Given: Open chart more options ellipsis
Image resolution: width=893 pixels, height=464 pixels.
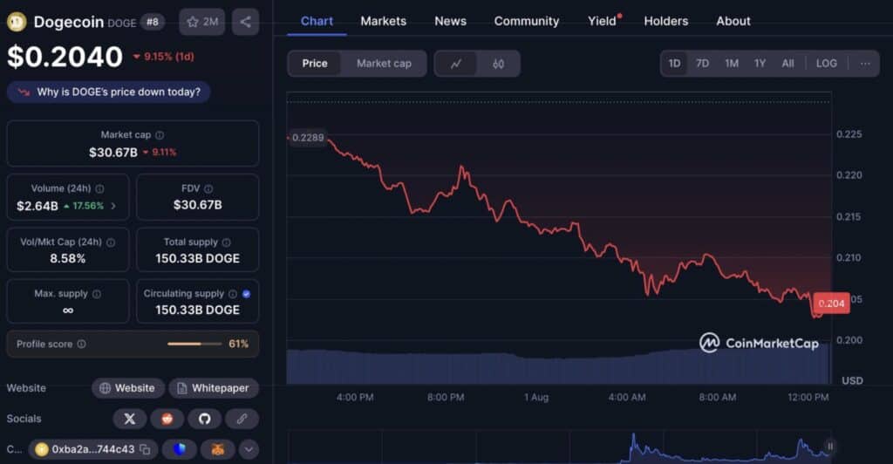Looking at the screenshot, I should click(865, 63).
